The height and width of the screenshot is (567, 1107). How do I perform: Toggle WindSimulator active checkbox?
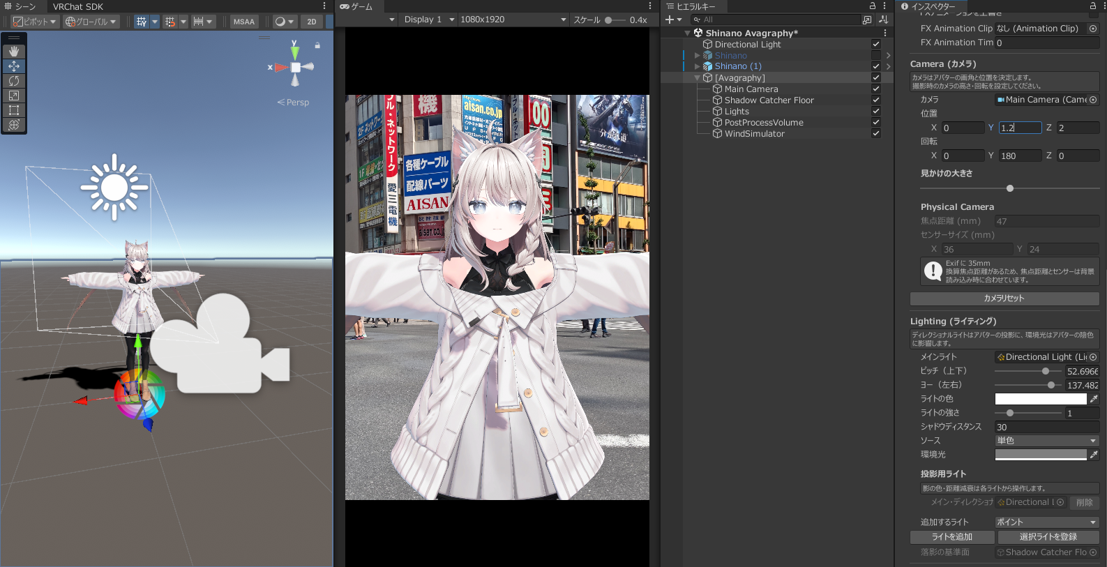876,133
